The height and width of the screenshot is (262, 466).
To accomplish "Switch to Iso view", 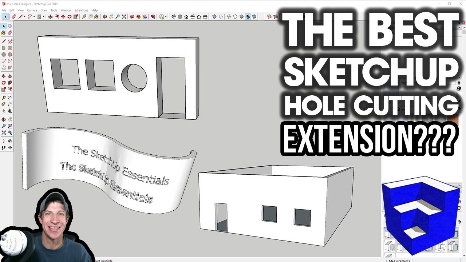I will (x=174, y=16).
